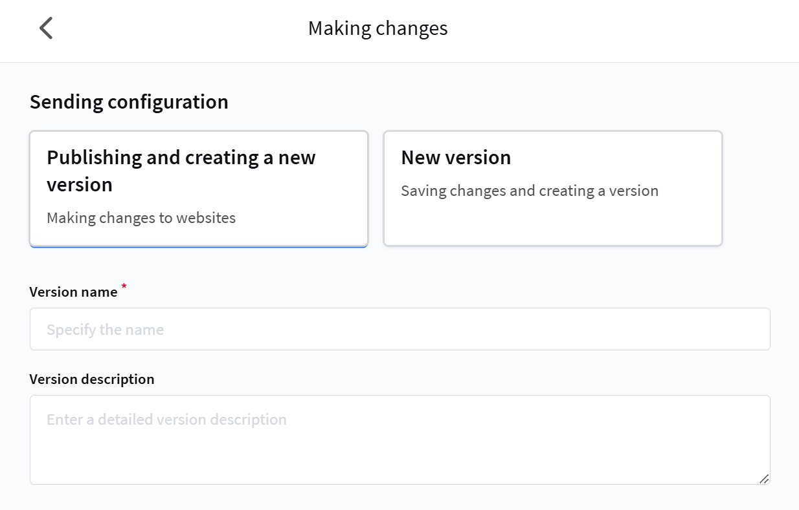Click the Making changes to websites subtitle
This screenshot has width=799, height=510.
141,218
